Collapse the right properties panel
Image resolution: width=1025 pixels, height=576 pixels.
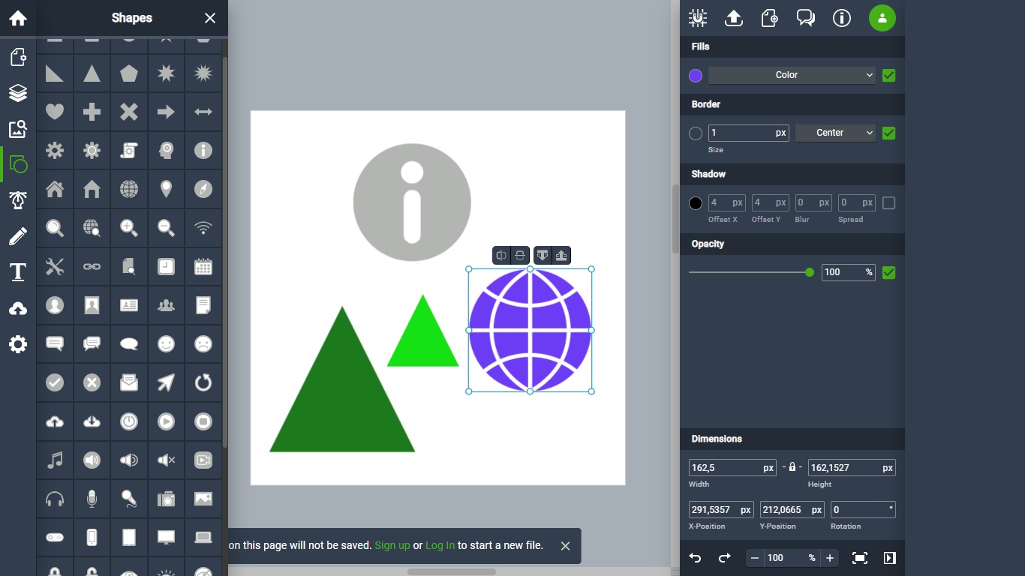click(889, 558)
